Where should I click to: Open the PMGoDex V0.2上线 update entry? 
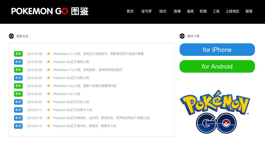coord(85,86)
